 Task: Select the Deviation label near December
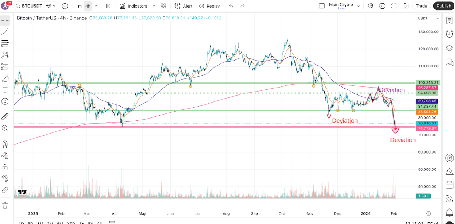(x=345, y=121)
